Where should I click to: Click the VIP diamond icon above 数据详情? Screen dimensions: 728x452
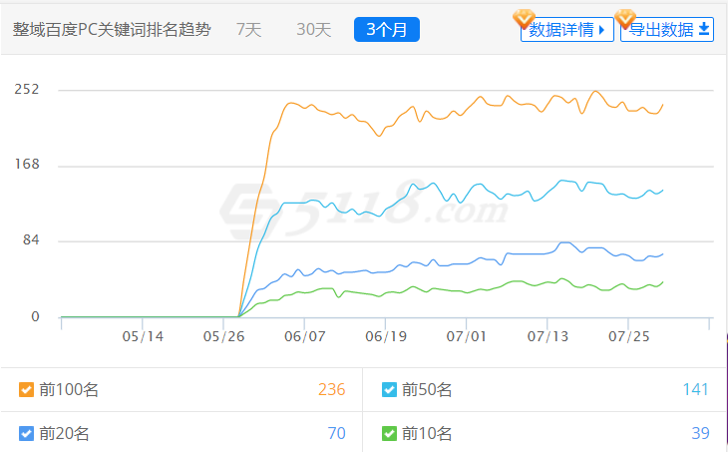[x=524, y=18]
